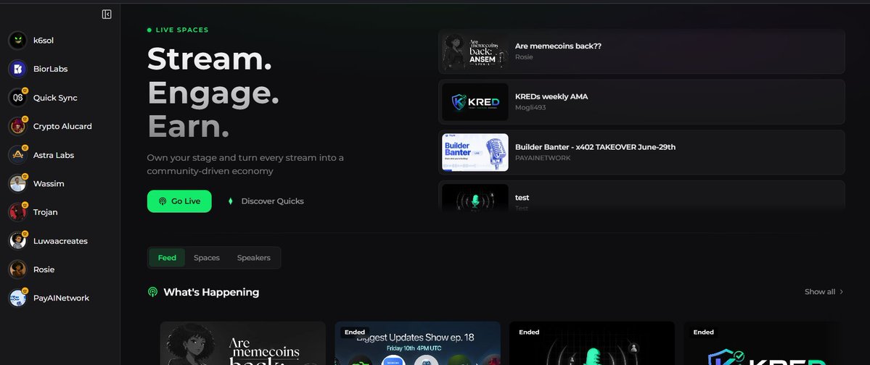Click Show all link
Screen dimensions: 870x365
[819, 292]
